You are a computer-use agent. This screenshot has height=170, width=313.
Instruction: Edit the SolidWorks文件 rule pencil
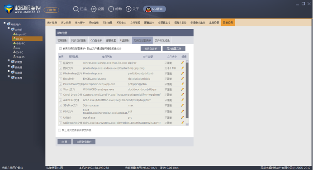(182, 122)
